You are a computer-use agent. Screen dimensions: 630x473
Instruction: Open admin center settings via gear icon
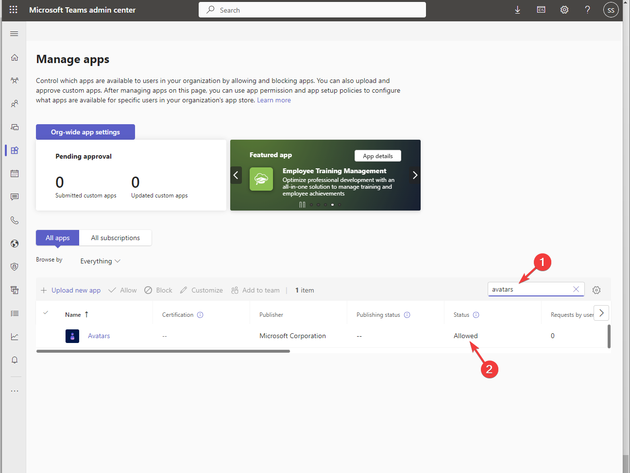(564, 9)
